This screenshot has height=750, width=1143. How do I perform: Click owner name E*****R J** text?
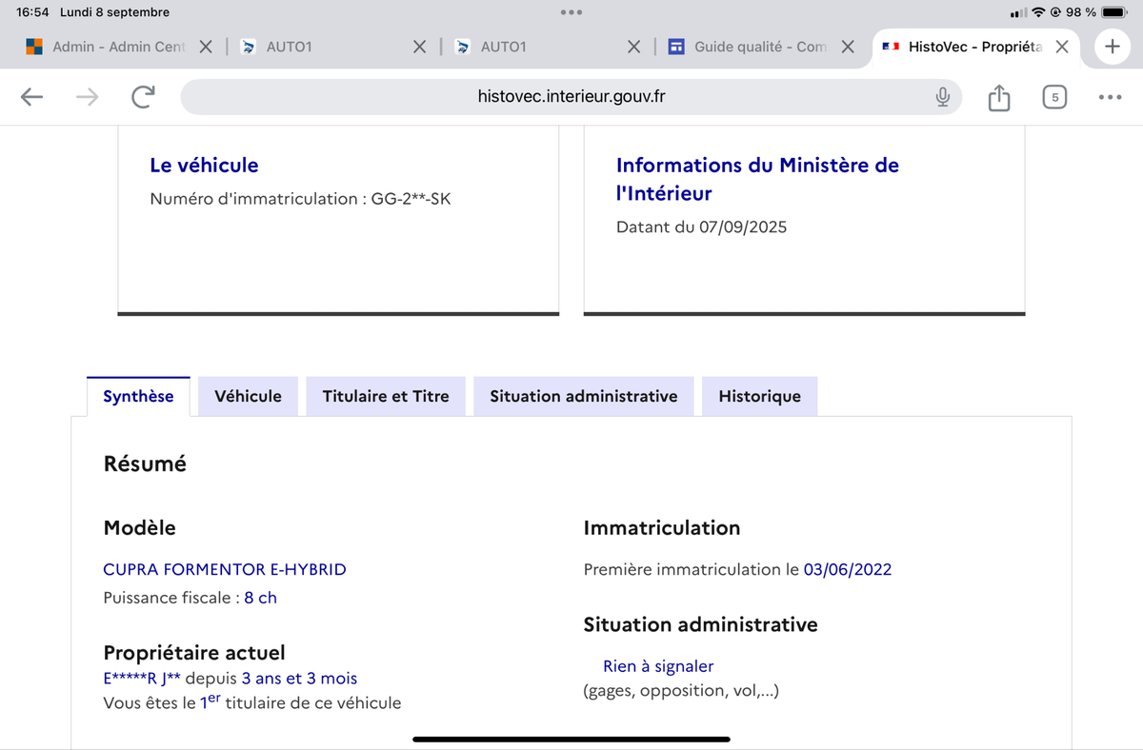click(142, 679)
